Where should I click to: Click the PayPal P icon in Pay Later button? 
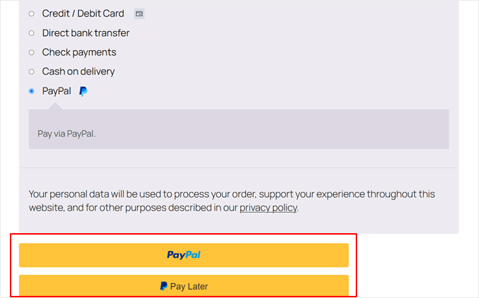163,287
